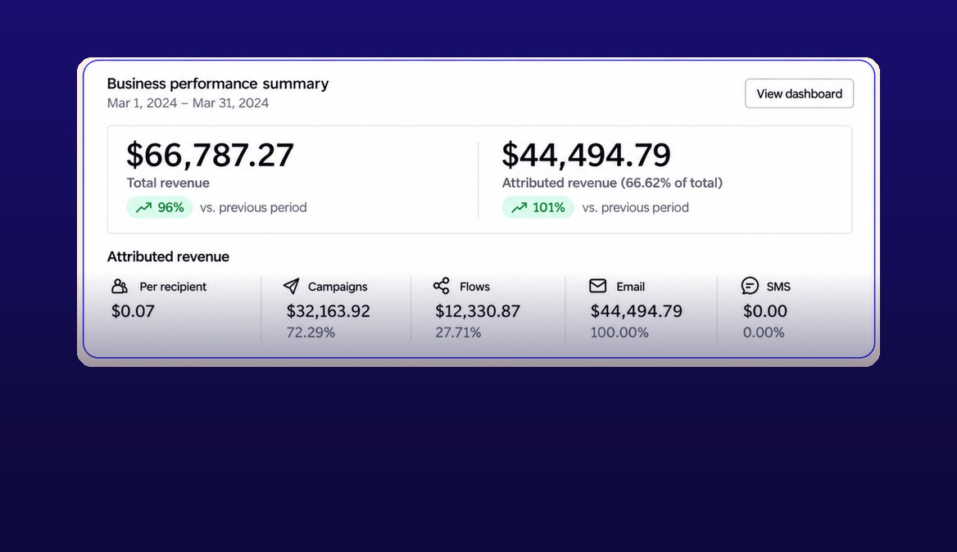Click the Flows share 27.71%
This screenshot has height=552, width=957.
(x=458, y=333)
